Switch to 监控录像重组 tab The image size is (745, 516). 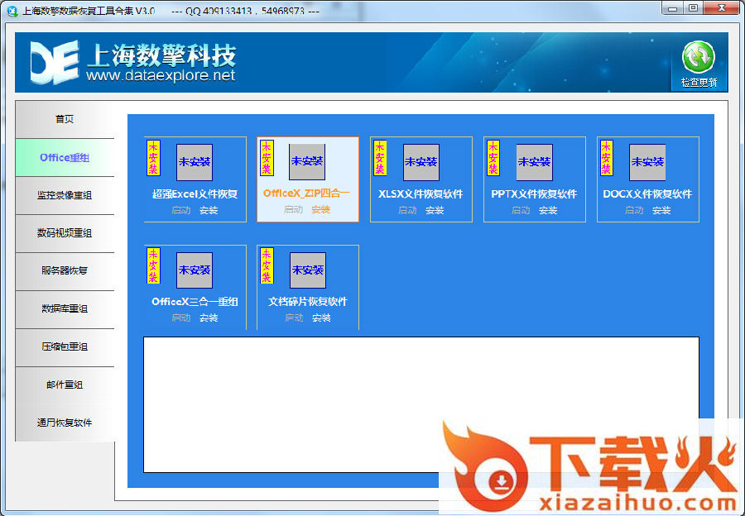(x=65, y=196)
